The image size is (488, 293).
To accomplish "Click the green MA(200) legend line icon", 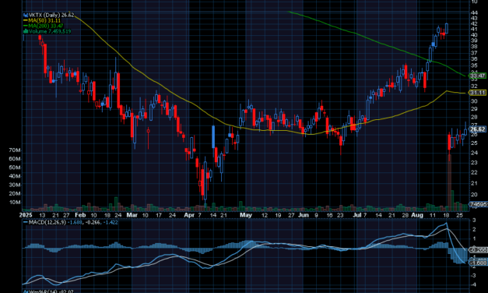I will pyautogui.click(x=26, y=26).
